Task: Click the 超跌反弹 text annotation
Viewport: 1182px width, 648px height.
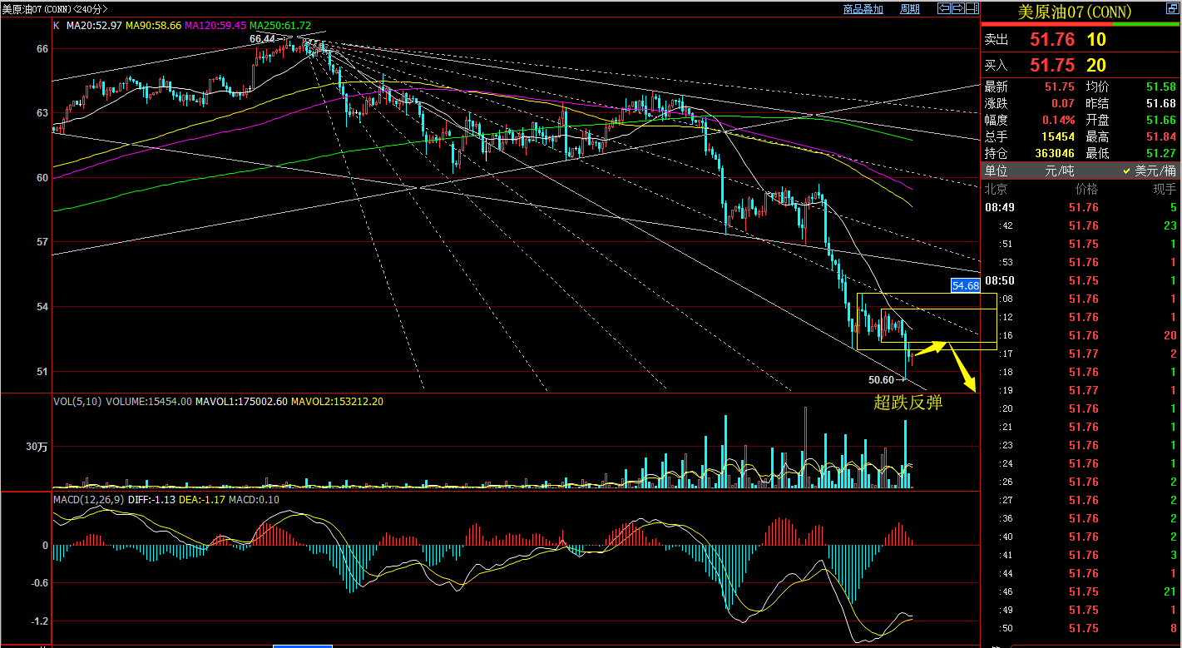Action: 908,403
